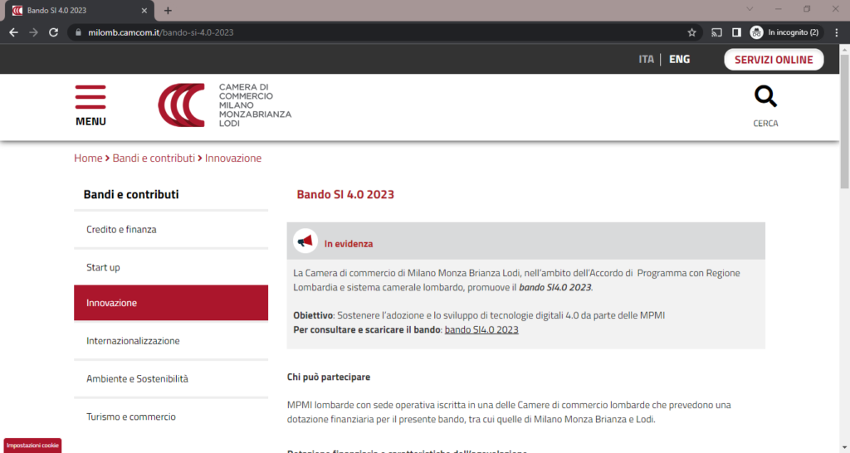
Task: Open Impostazioni cookie button
Action: pos(32,446)
